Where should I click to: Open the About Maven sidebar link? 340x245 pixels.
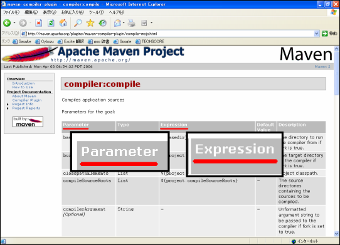[24, 96]
